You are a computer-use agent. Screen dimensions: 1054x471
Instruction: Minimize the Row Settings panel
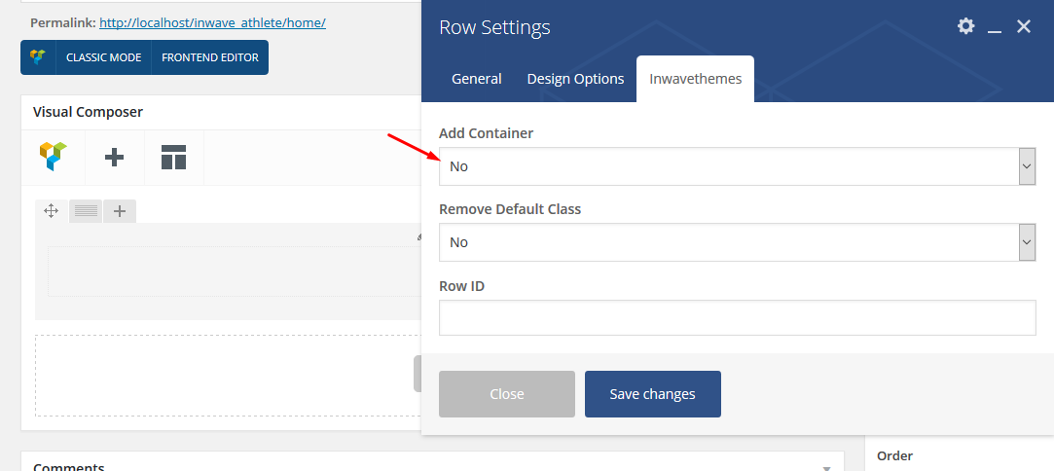[x=995, y=27]
